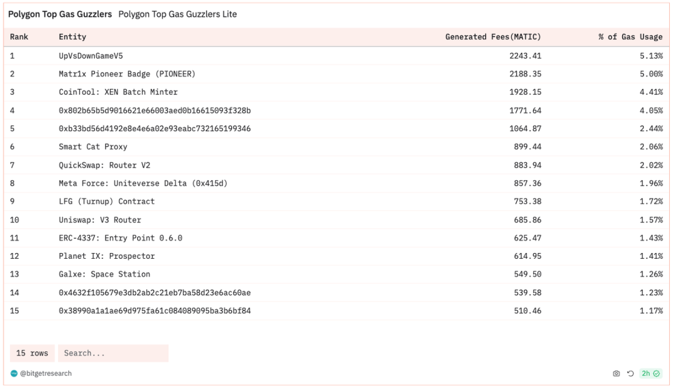
Task: Open the Polygon Top Gas Guzzlers Lite link
Action: [178, 14]
